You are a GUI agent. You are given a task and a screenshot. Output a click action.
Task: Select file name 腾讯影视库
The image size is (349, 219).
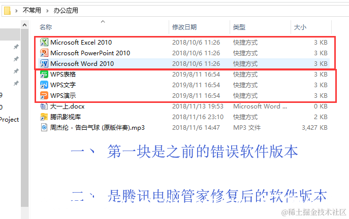click(x=66, y=117)
